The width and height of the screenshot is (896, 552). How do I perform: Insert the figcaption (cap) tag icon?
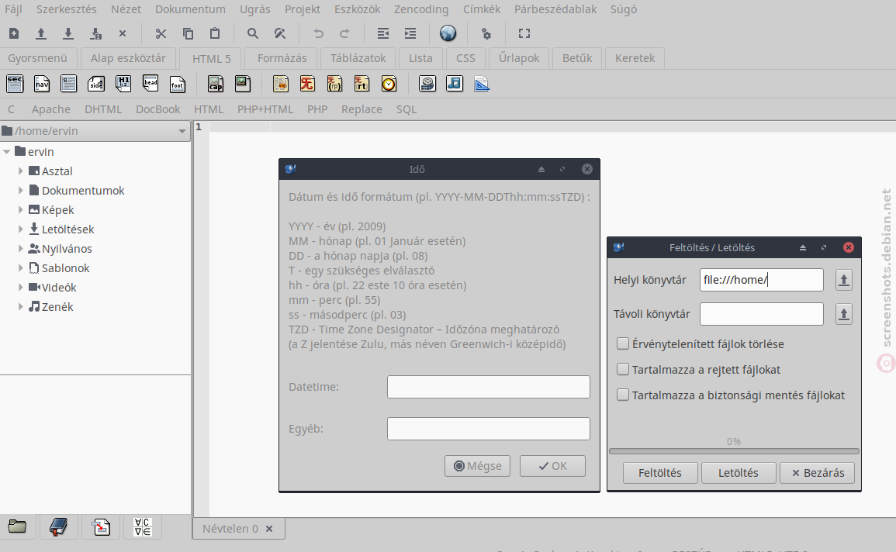[216, 84]
